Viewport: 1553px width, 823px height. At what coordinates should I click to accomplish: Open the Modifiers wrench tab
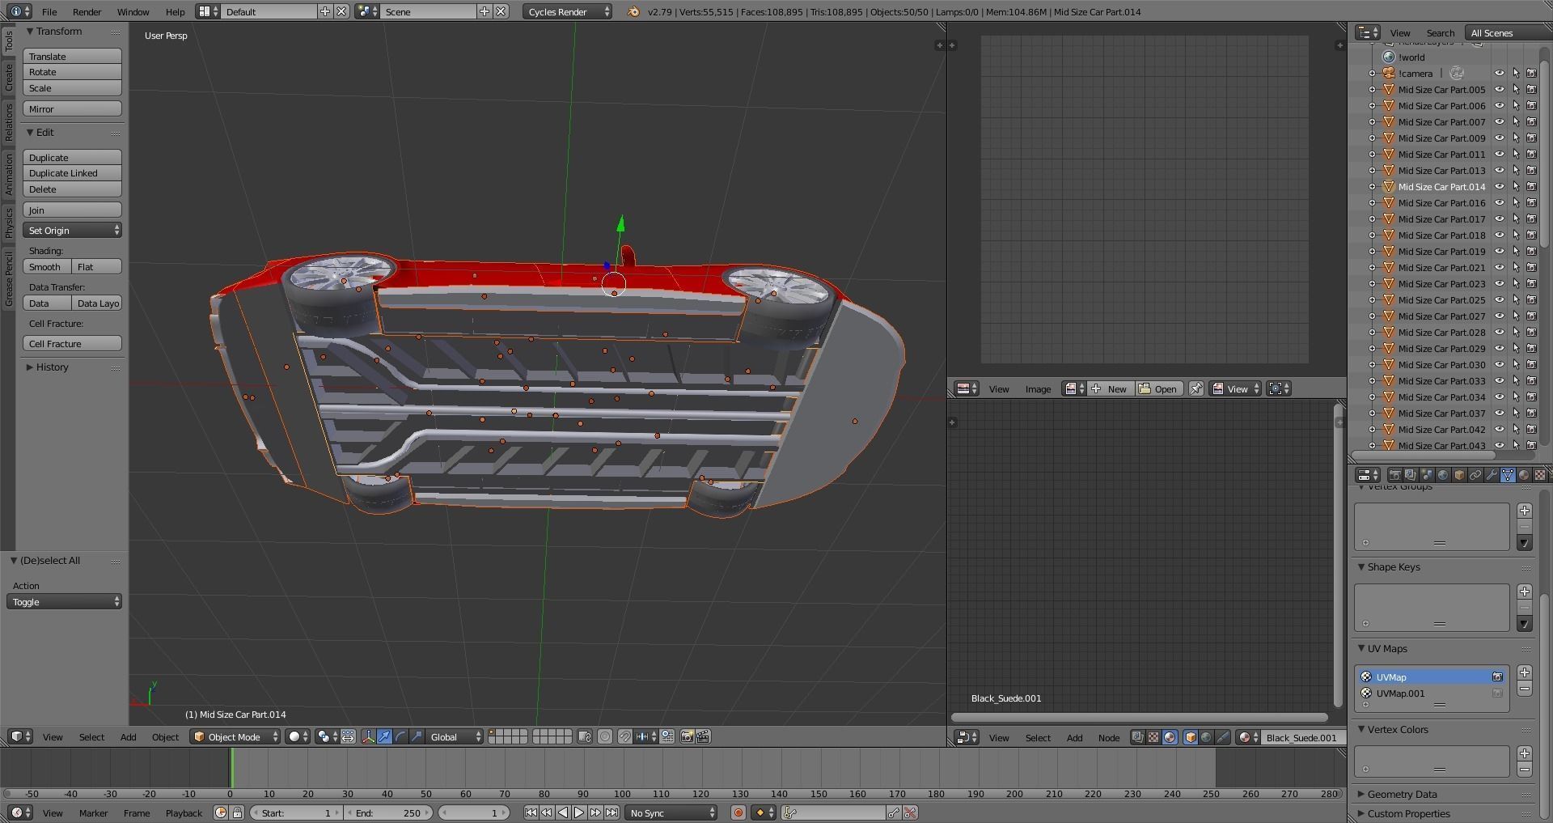coord(1492,475)
